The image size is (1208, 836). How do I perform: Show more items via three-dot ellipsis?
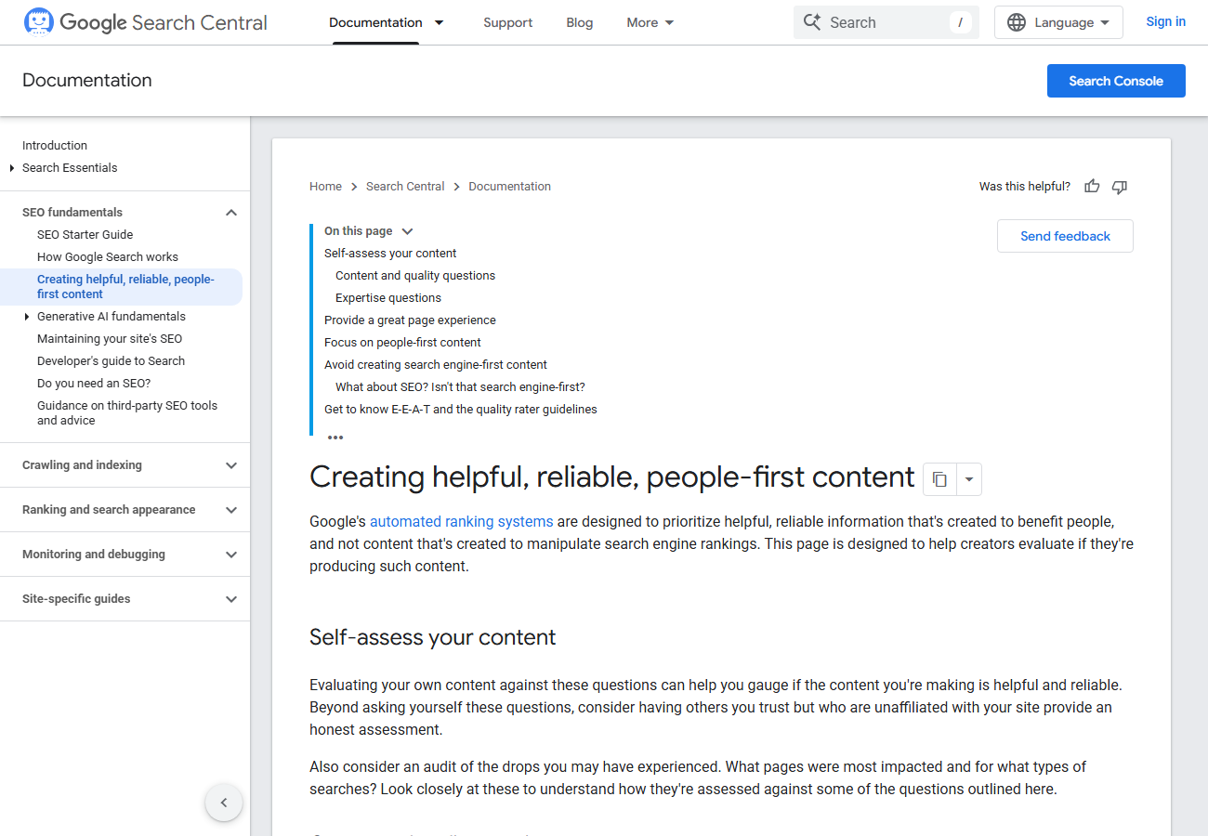coord(335,437)
